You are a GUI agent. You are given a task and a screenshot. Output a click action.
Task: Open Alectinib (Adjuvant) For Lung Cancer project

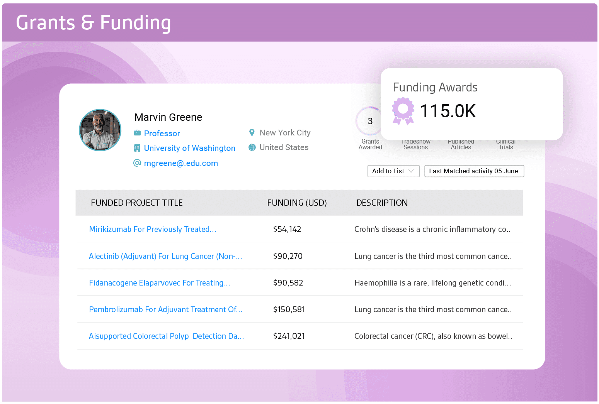point(165,256)
